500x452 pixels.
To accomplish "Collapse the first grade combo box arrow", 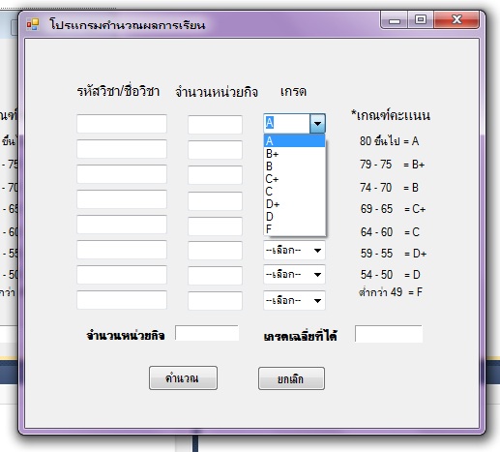I will pyautogui.click(x=317, y=123).
